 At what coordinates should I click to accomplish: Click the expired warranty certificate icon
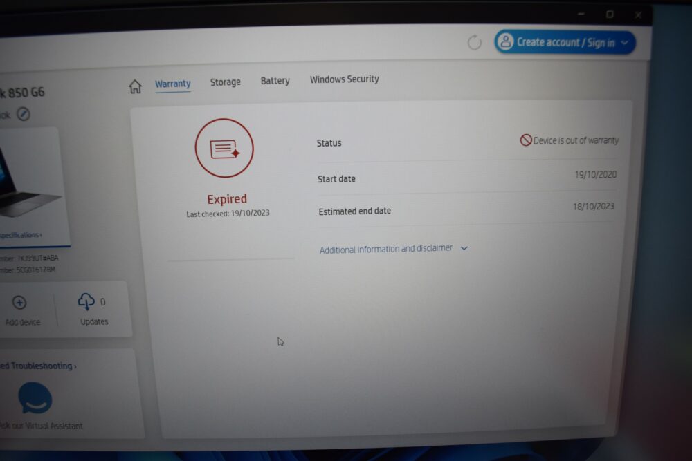224,148
